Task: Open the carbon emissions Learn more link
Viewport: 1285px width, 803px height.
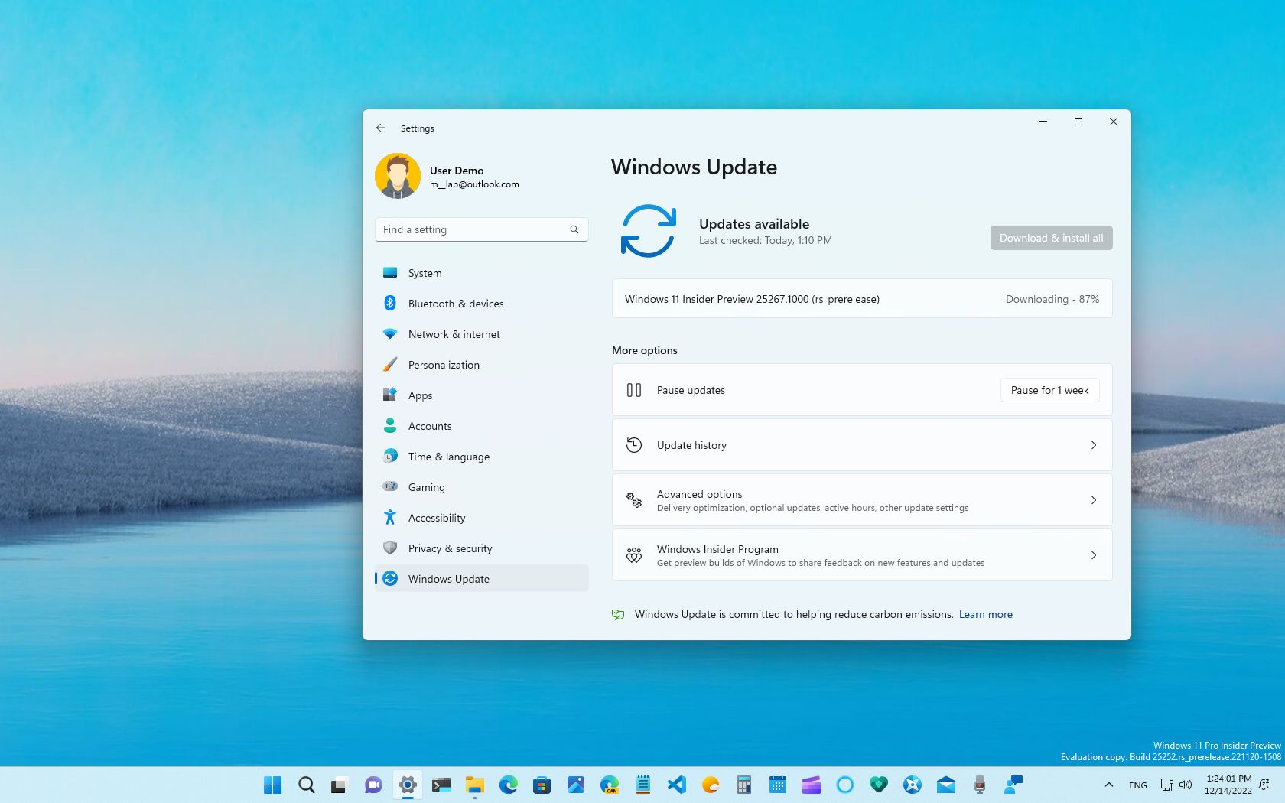Action: click(x=985, y=614)
